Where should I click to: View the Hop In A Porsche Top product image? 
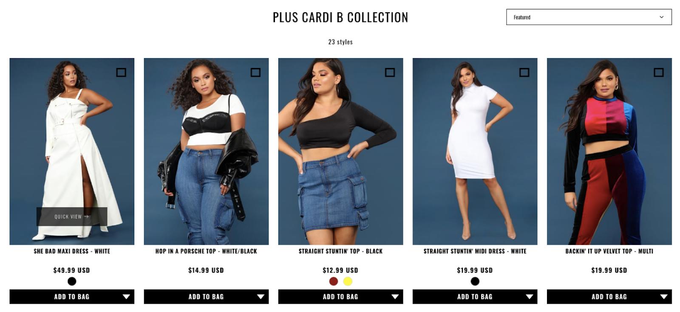click(206, 152)
